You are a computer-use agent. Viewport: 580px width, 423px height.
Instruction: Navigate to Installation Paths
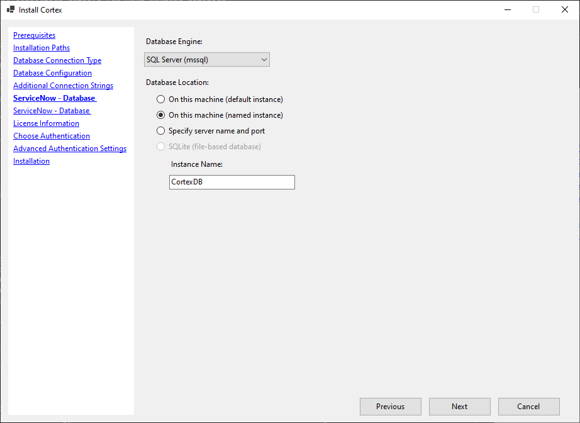pos(41,47)
